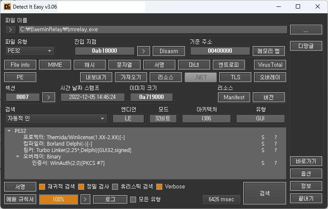
Task: Open the VirusTotal lookup
Action: [270, 65]
